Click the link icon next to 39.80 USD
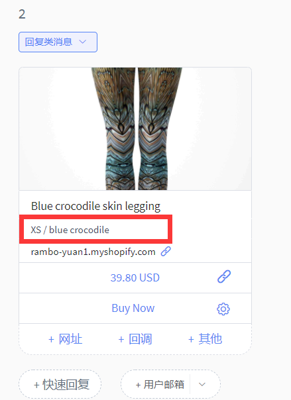Image resolution: width=291 pixels, height=400 pixels. pos(224,277)
